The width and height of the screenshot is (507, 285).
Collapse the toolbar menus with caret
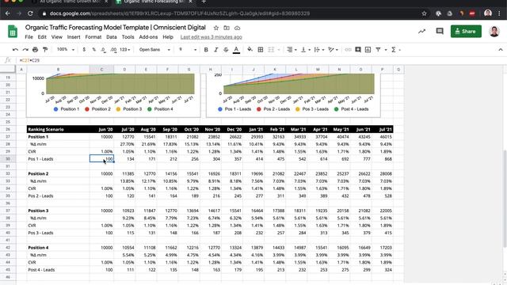click(501, 49)
